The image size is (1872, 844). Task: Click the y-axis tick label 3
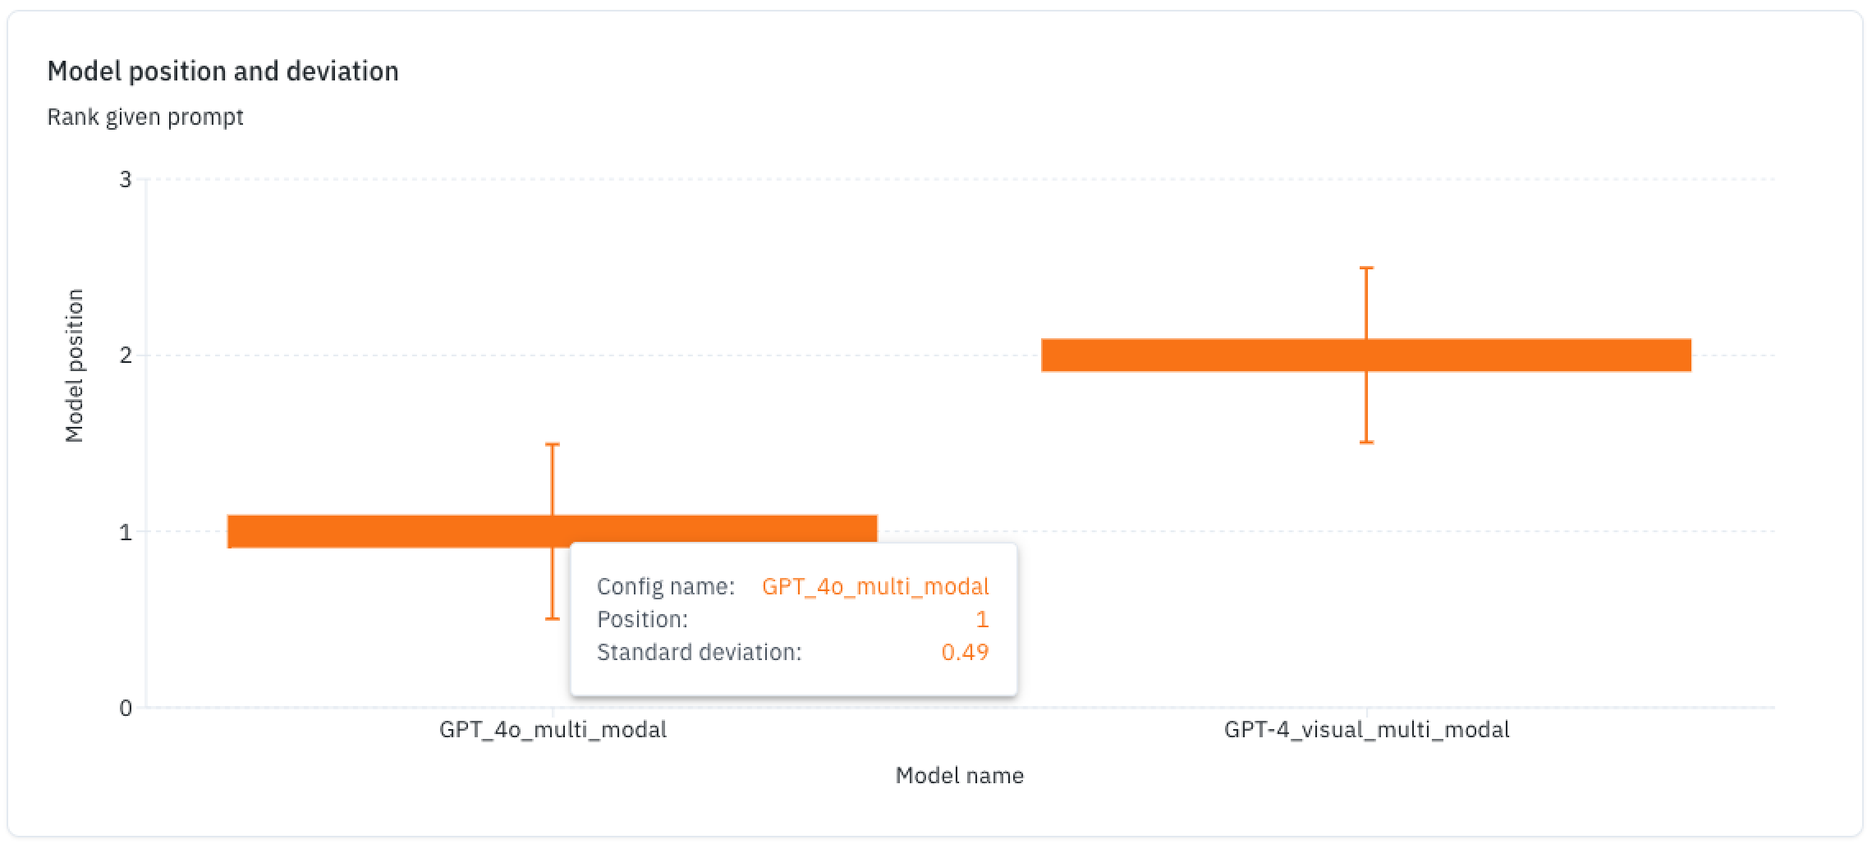126,179
